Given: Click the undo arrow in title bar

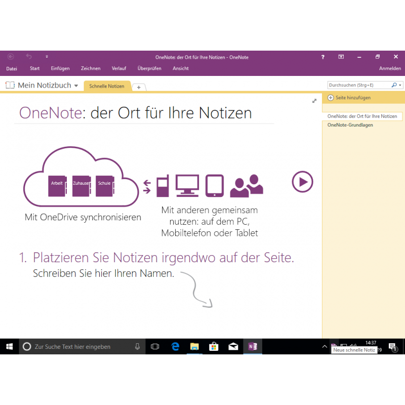Looking at the screenshot, I should click(x=29, y=57).
